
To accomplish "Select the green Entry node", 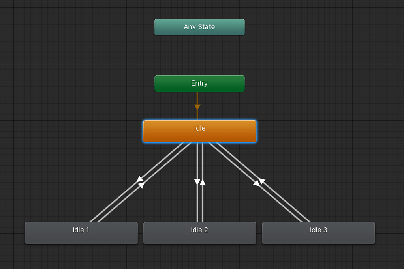I will click(x=199, y=83).
